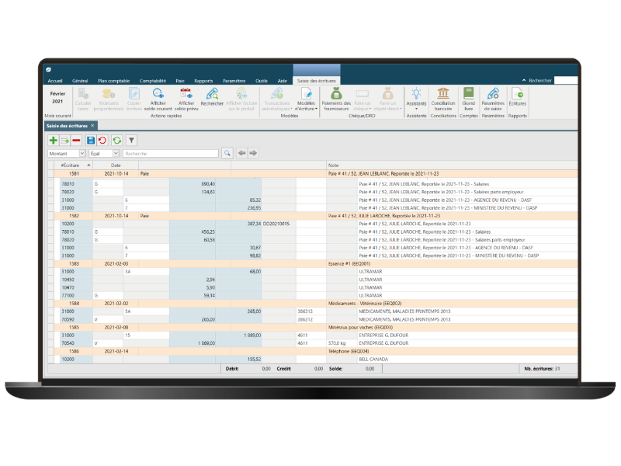This screenshot has width=621, height=466.
Task: Click the reference cell "DO20210015"
Action: point(276,224)
